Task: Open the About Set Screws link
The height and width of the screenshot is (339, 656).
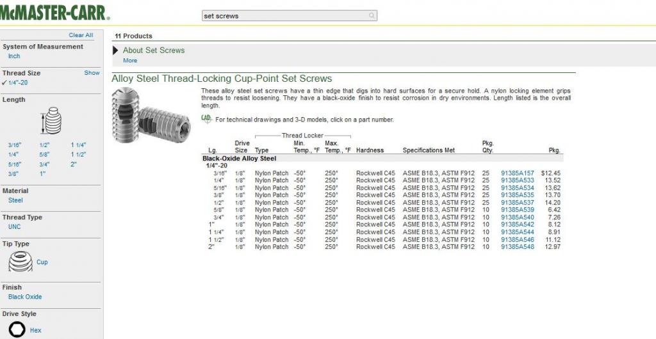Action: [x=154, y=50]
